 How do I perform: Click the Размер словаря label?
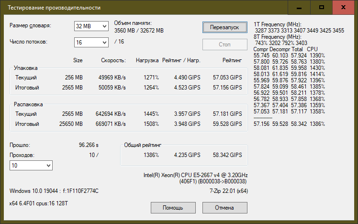coord(30,25)
